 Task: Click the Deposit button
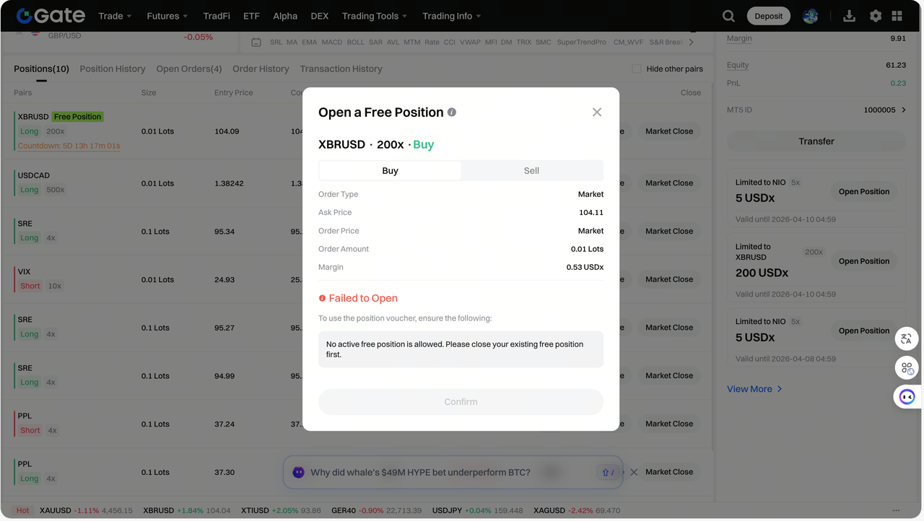click(768, 16)
